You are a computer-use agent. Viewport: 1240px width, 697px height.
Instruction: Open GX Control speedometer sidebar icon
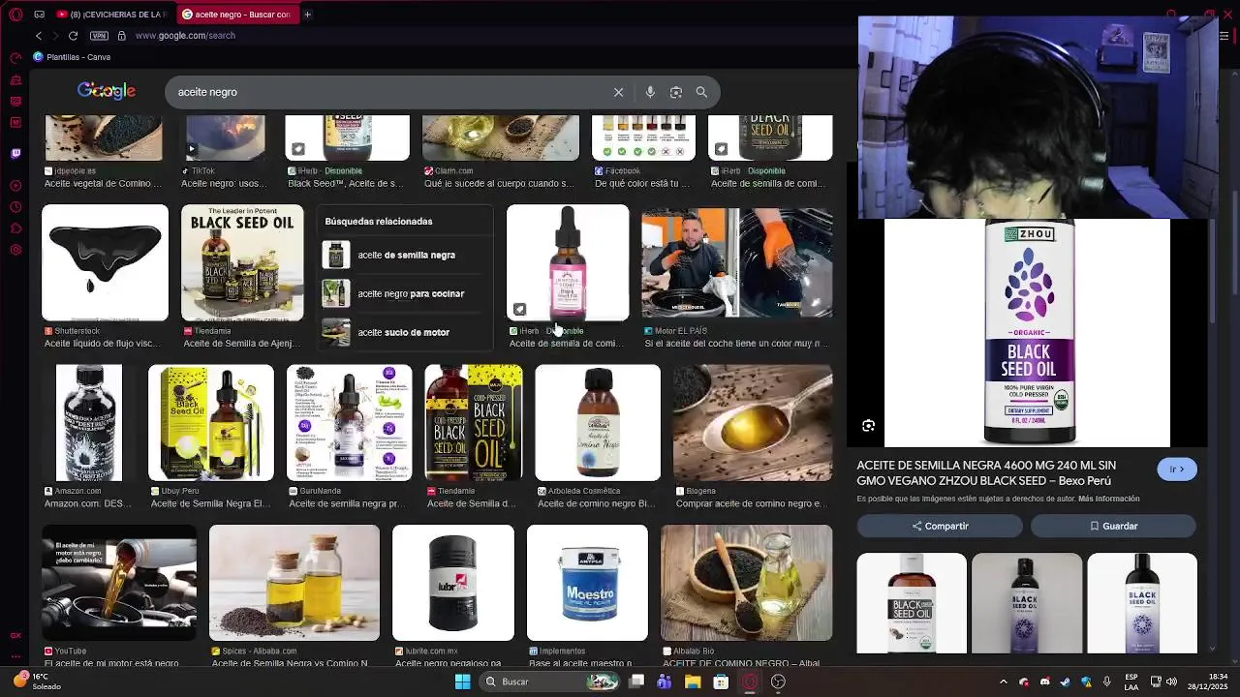pyautogui.click(x=15, y=58)
